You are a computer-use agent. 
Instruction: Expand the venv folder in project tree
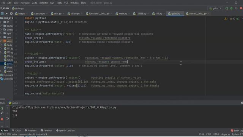point(1,41)
